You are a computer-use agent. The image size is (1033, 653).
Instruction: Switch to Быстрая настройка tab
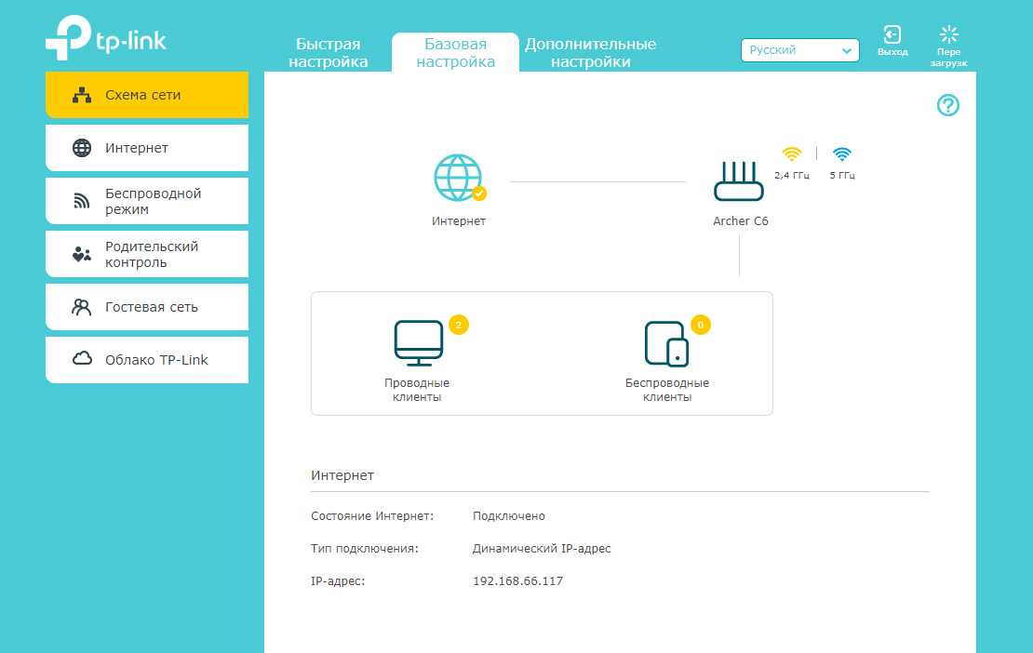coord(328,53)
